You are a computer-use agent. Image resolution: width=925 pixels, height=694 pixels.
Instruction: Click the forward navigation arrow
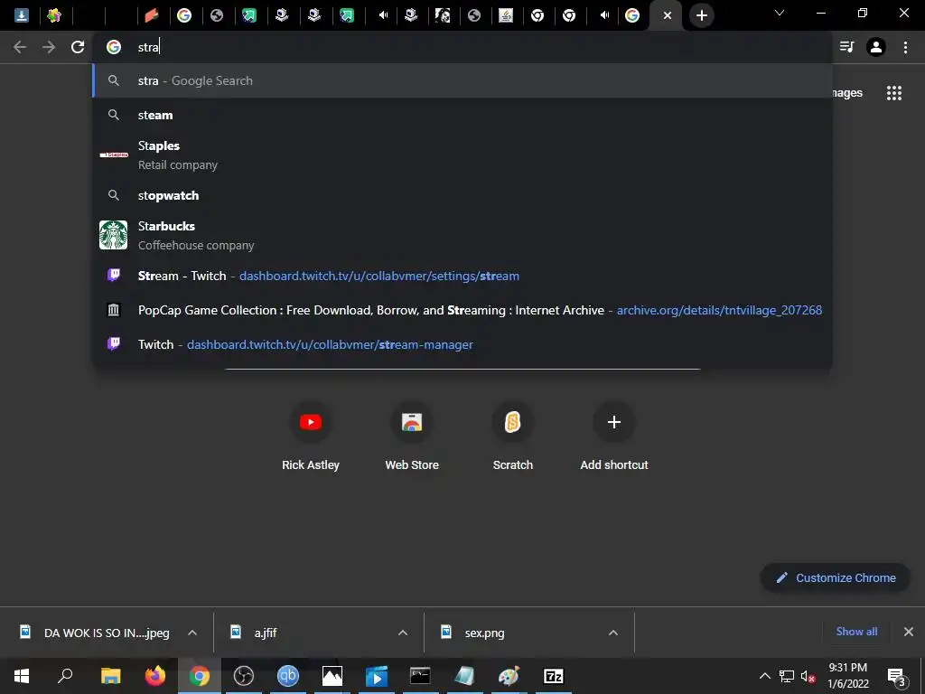(x=49, y=47)
